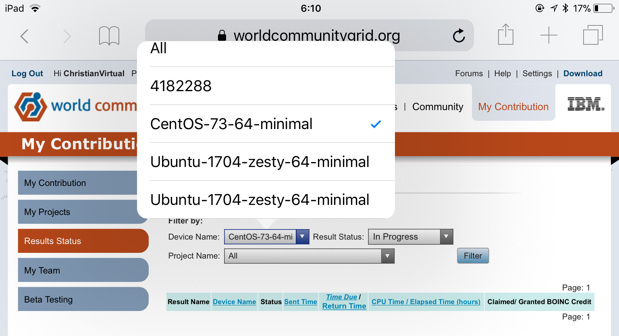Click the World Community Grid logo
619x336 pixels.
click(75, 106)
